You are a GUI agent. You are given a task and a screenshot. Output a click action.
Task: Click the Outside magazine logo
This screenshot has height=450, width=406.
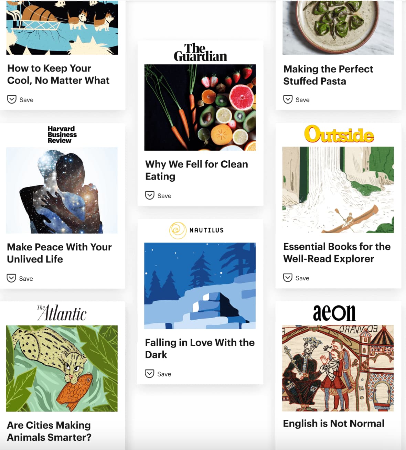click(339, 134)
